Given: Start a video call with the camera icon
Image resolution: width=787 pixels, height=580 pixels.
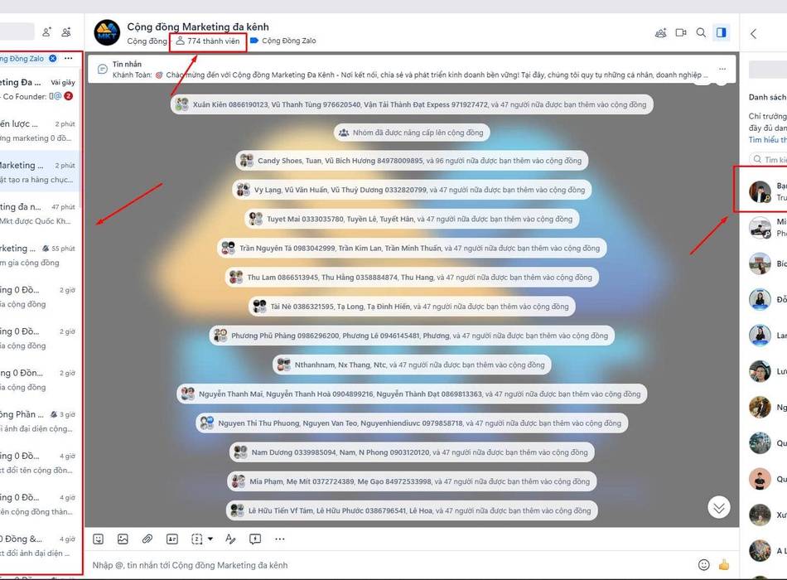Looking at the screenshot, I should (681, 32).
